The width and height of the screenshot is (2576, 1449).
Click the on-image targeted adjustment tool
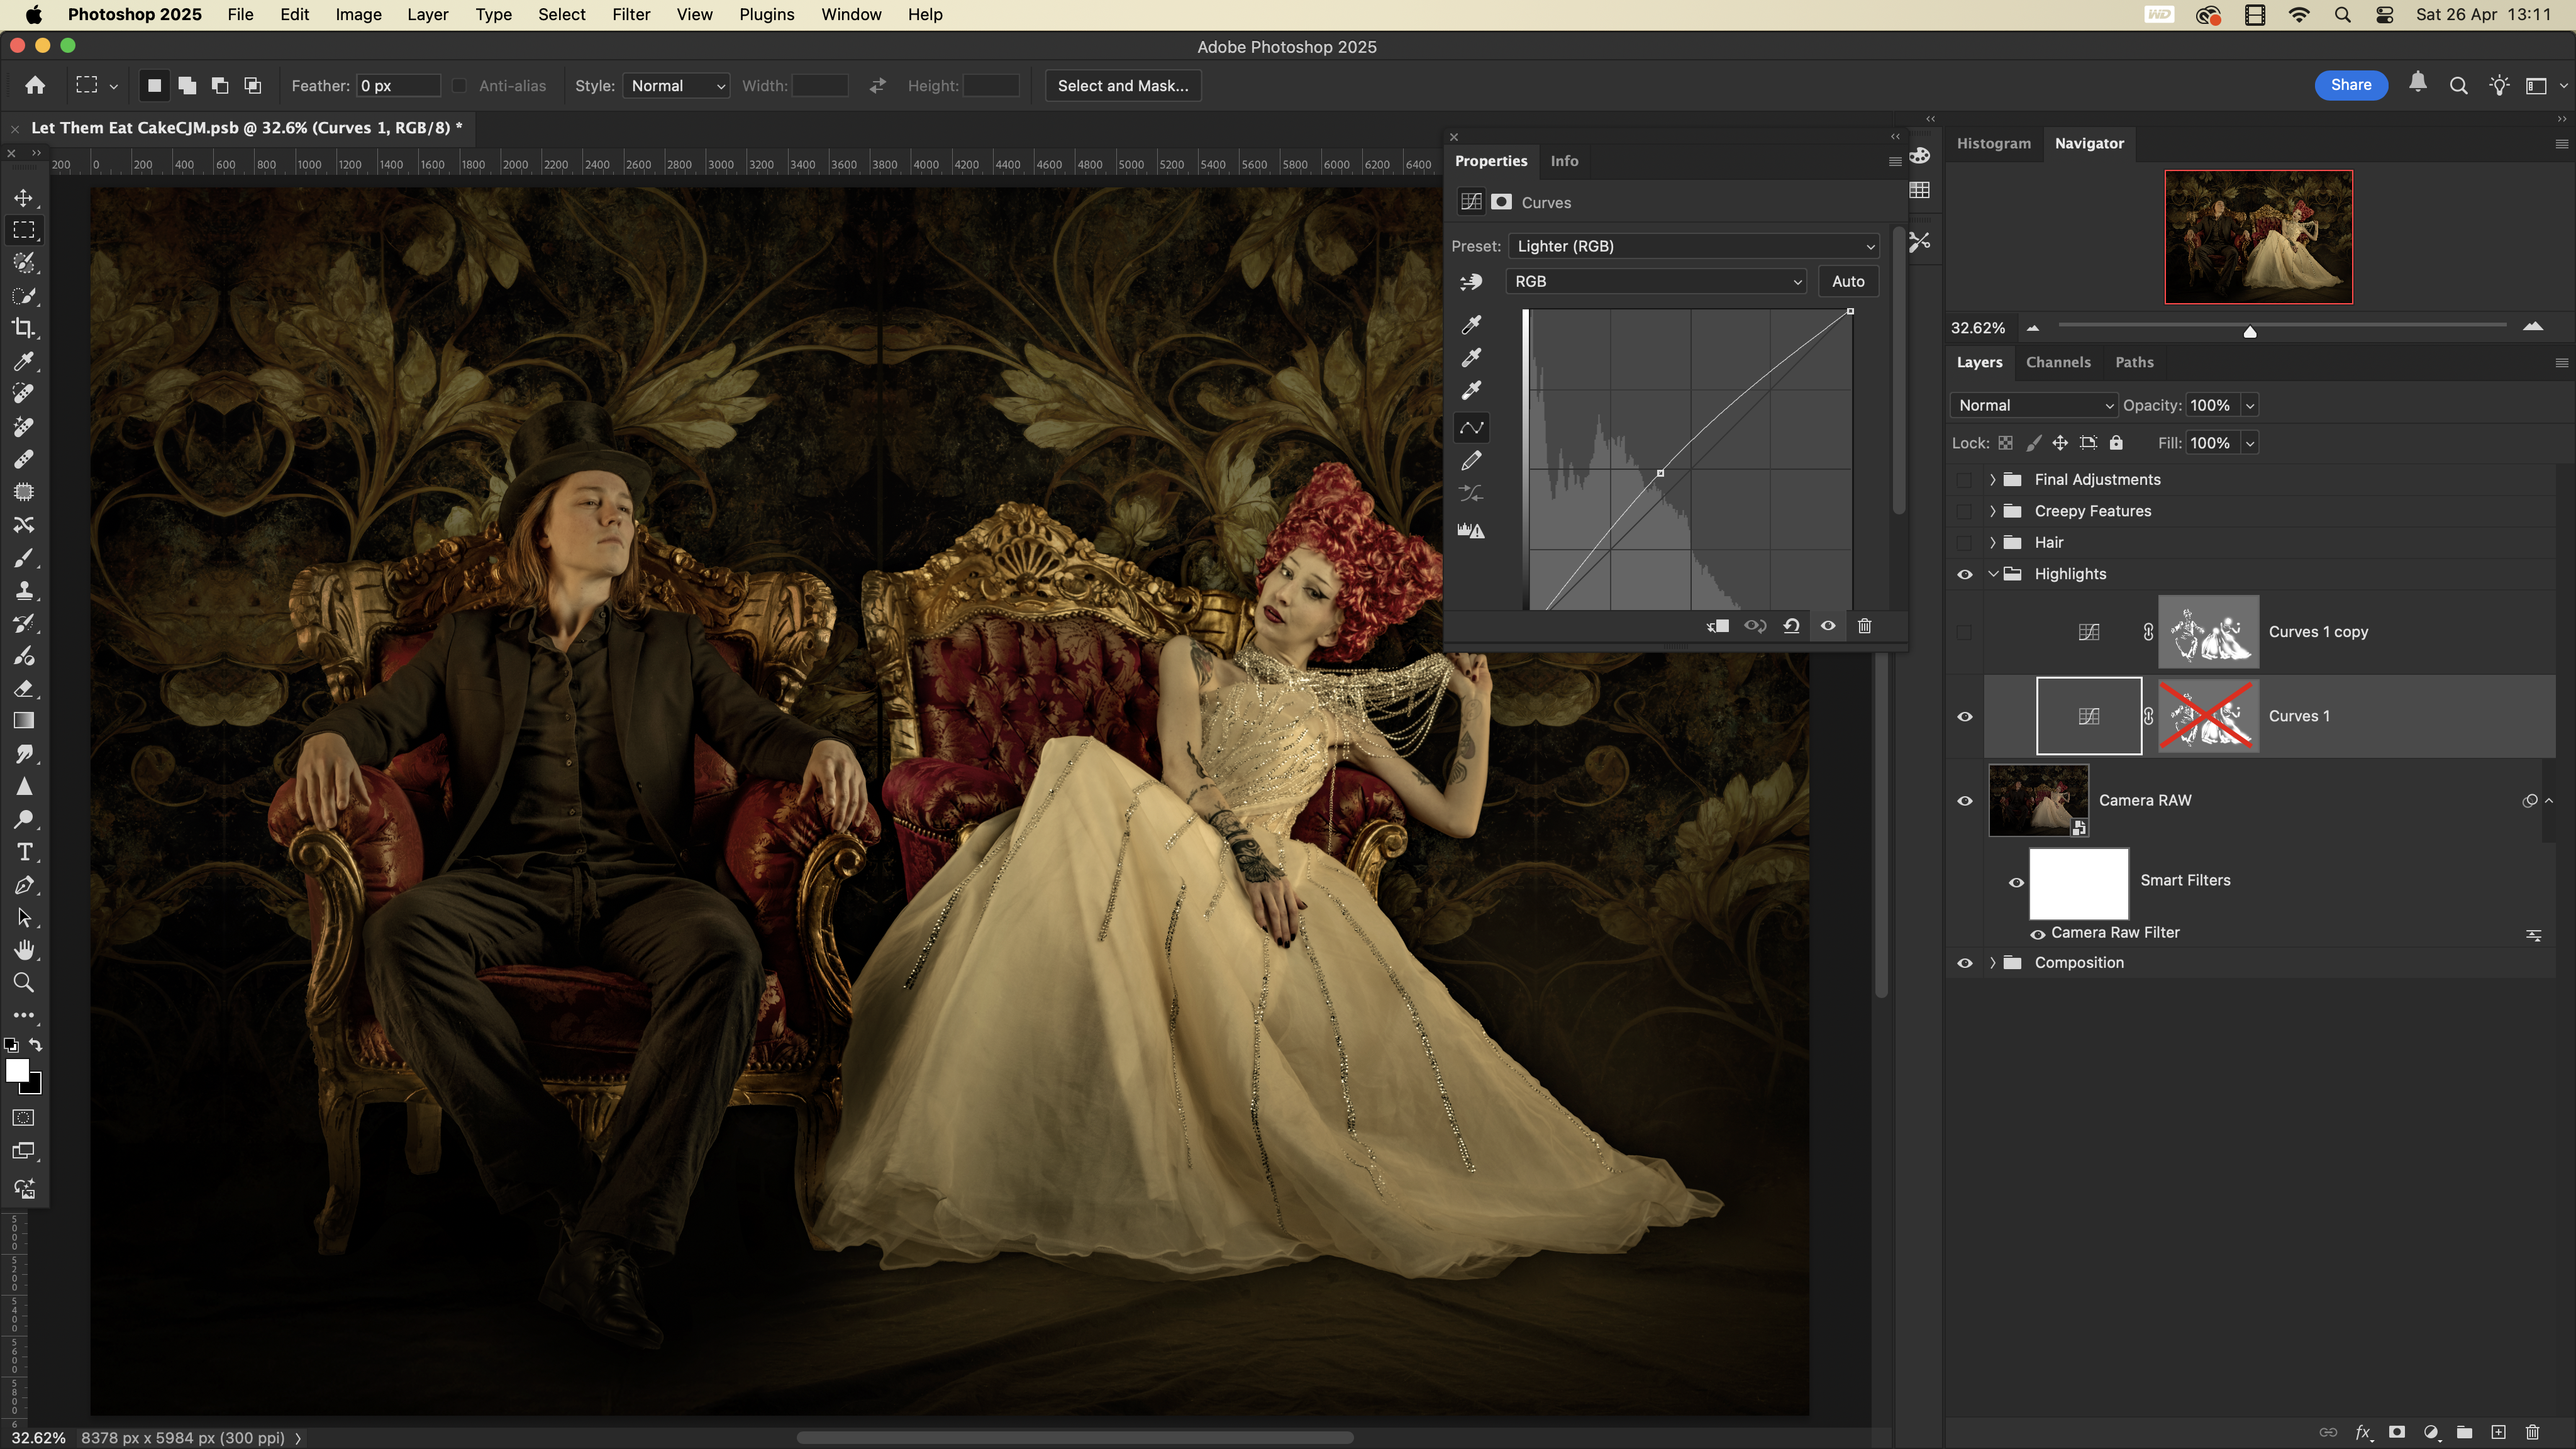coord(1471,282)
